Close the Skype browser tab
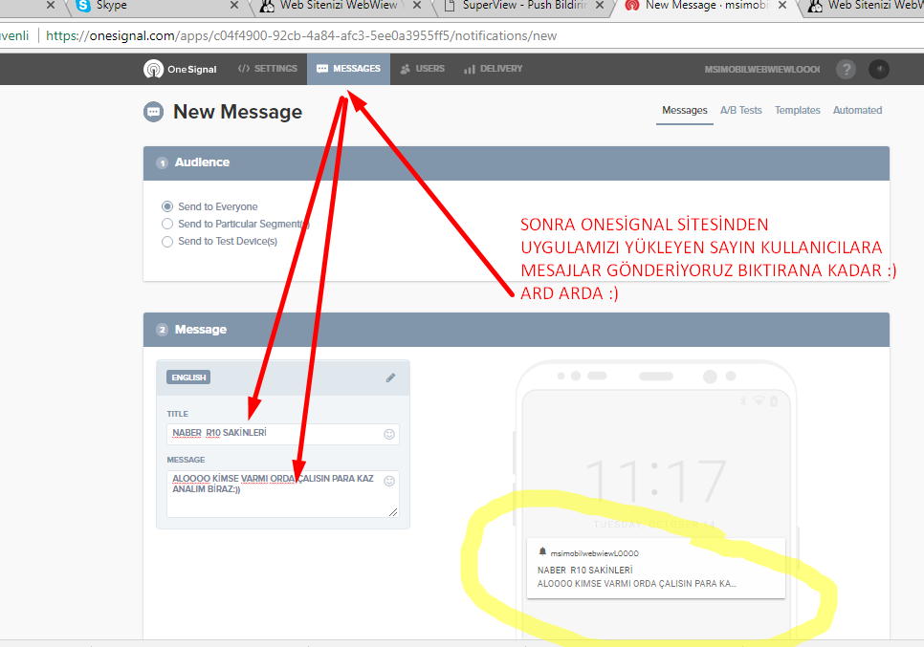 coord(234,6)
